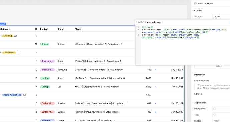Click the Appearance section heading
230x122 pixels.
point(200,103)
